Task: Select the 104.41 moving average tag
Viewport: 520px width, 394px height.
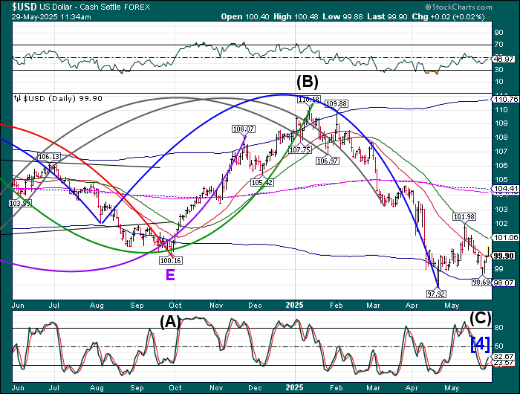Action: coord(504,189)
